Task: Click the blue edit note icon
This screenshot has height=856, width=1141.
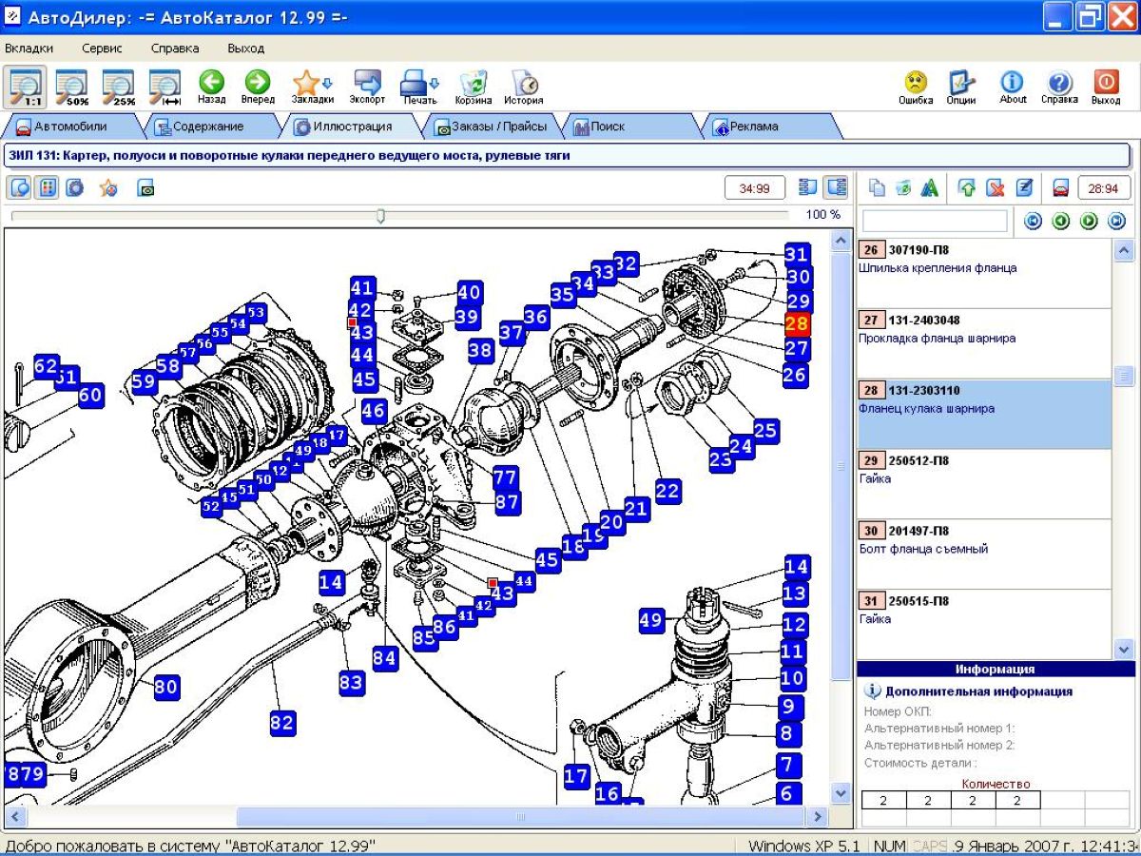Action: point(1024,188)
